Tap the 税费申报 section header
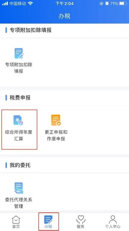This screenshot has height=231, width=129. (x=20, y=98)
